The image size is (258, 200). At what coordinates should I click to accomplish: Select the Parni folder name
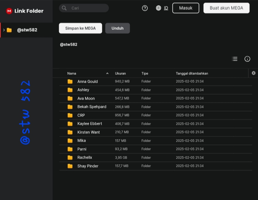(82, 149)
